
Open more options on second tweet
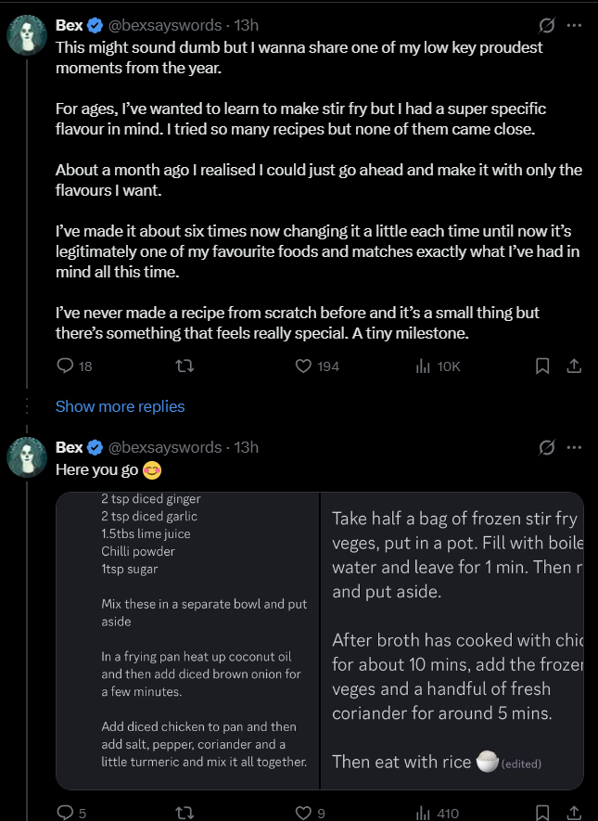575,448
